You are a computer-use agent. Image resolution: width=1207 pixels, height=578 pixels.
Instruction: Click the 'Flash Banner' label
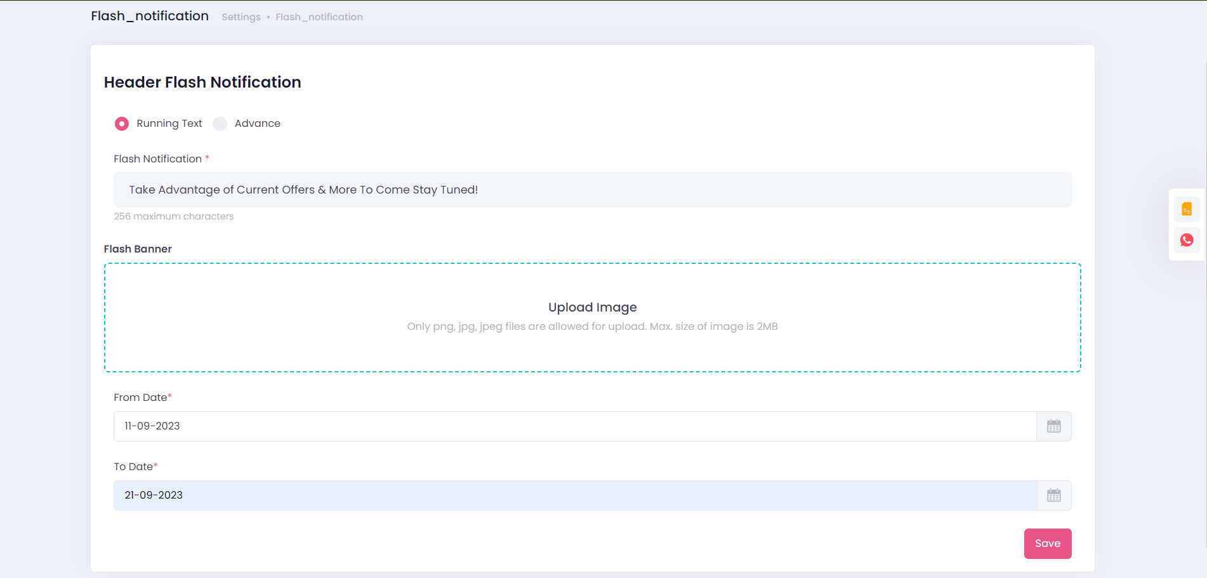tap(138, 249)
